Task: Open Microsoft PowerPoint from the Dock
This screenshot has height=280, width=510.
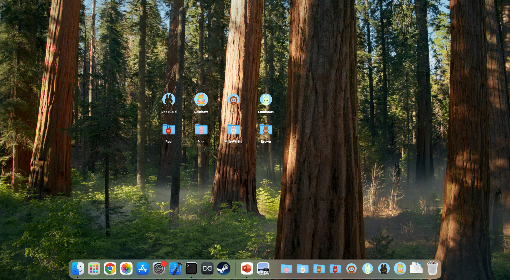Action: pos(247,269)
